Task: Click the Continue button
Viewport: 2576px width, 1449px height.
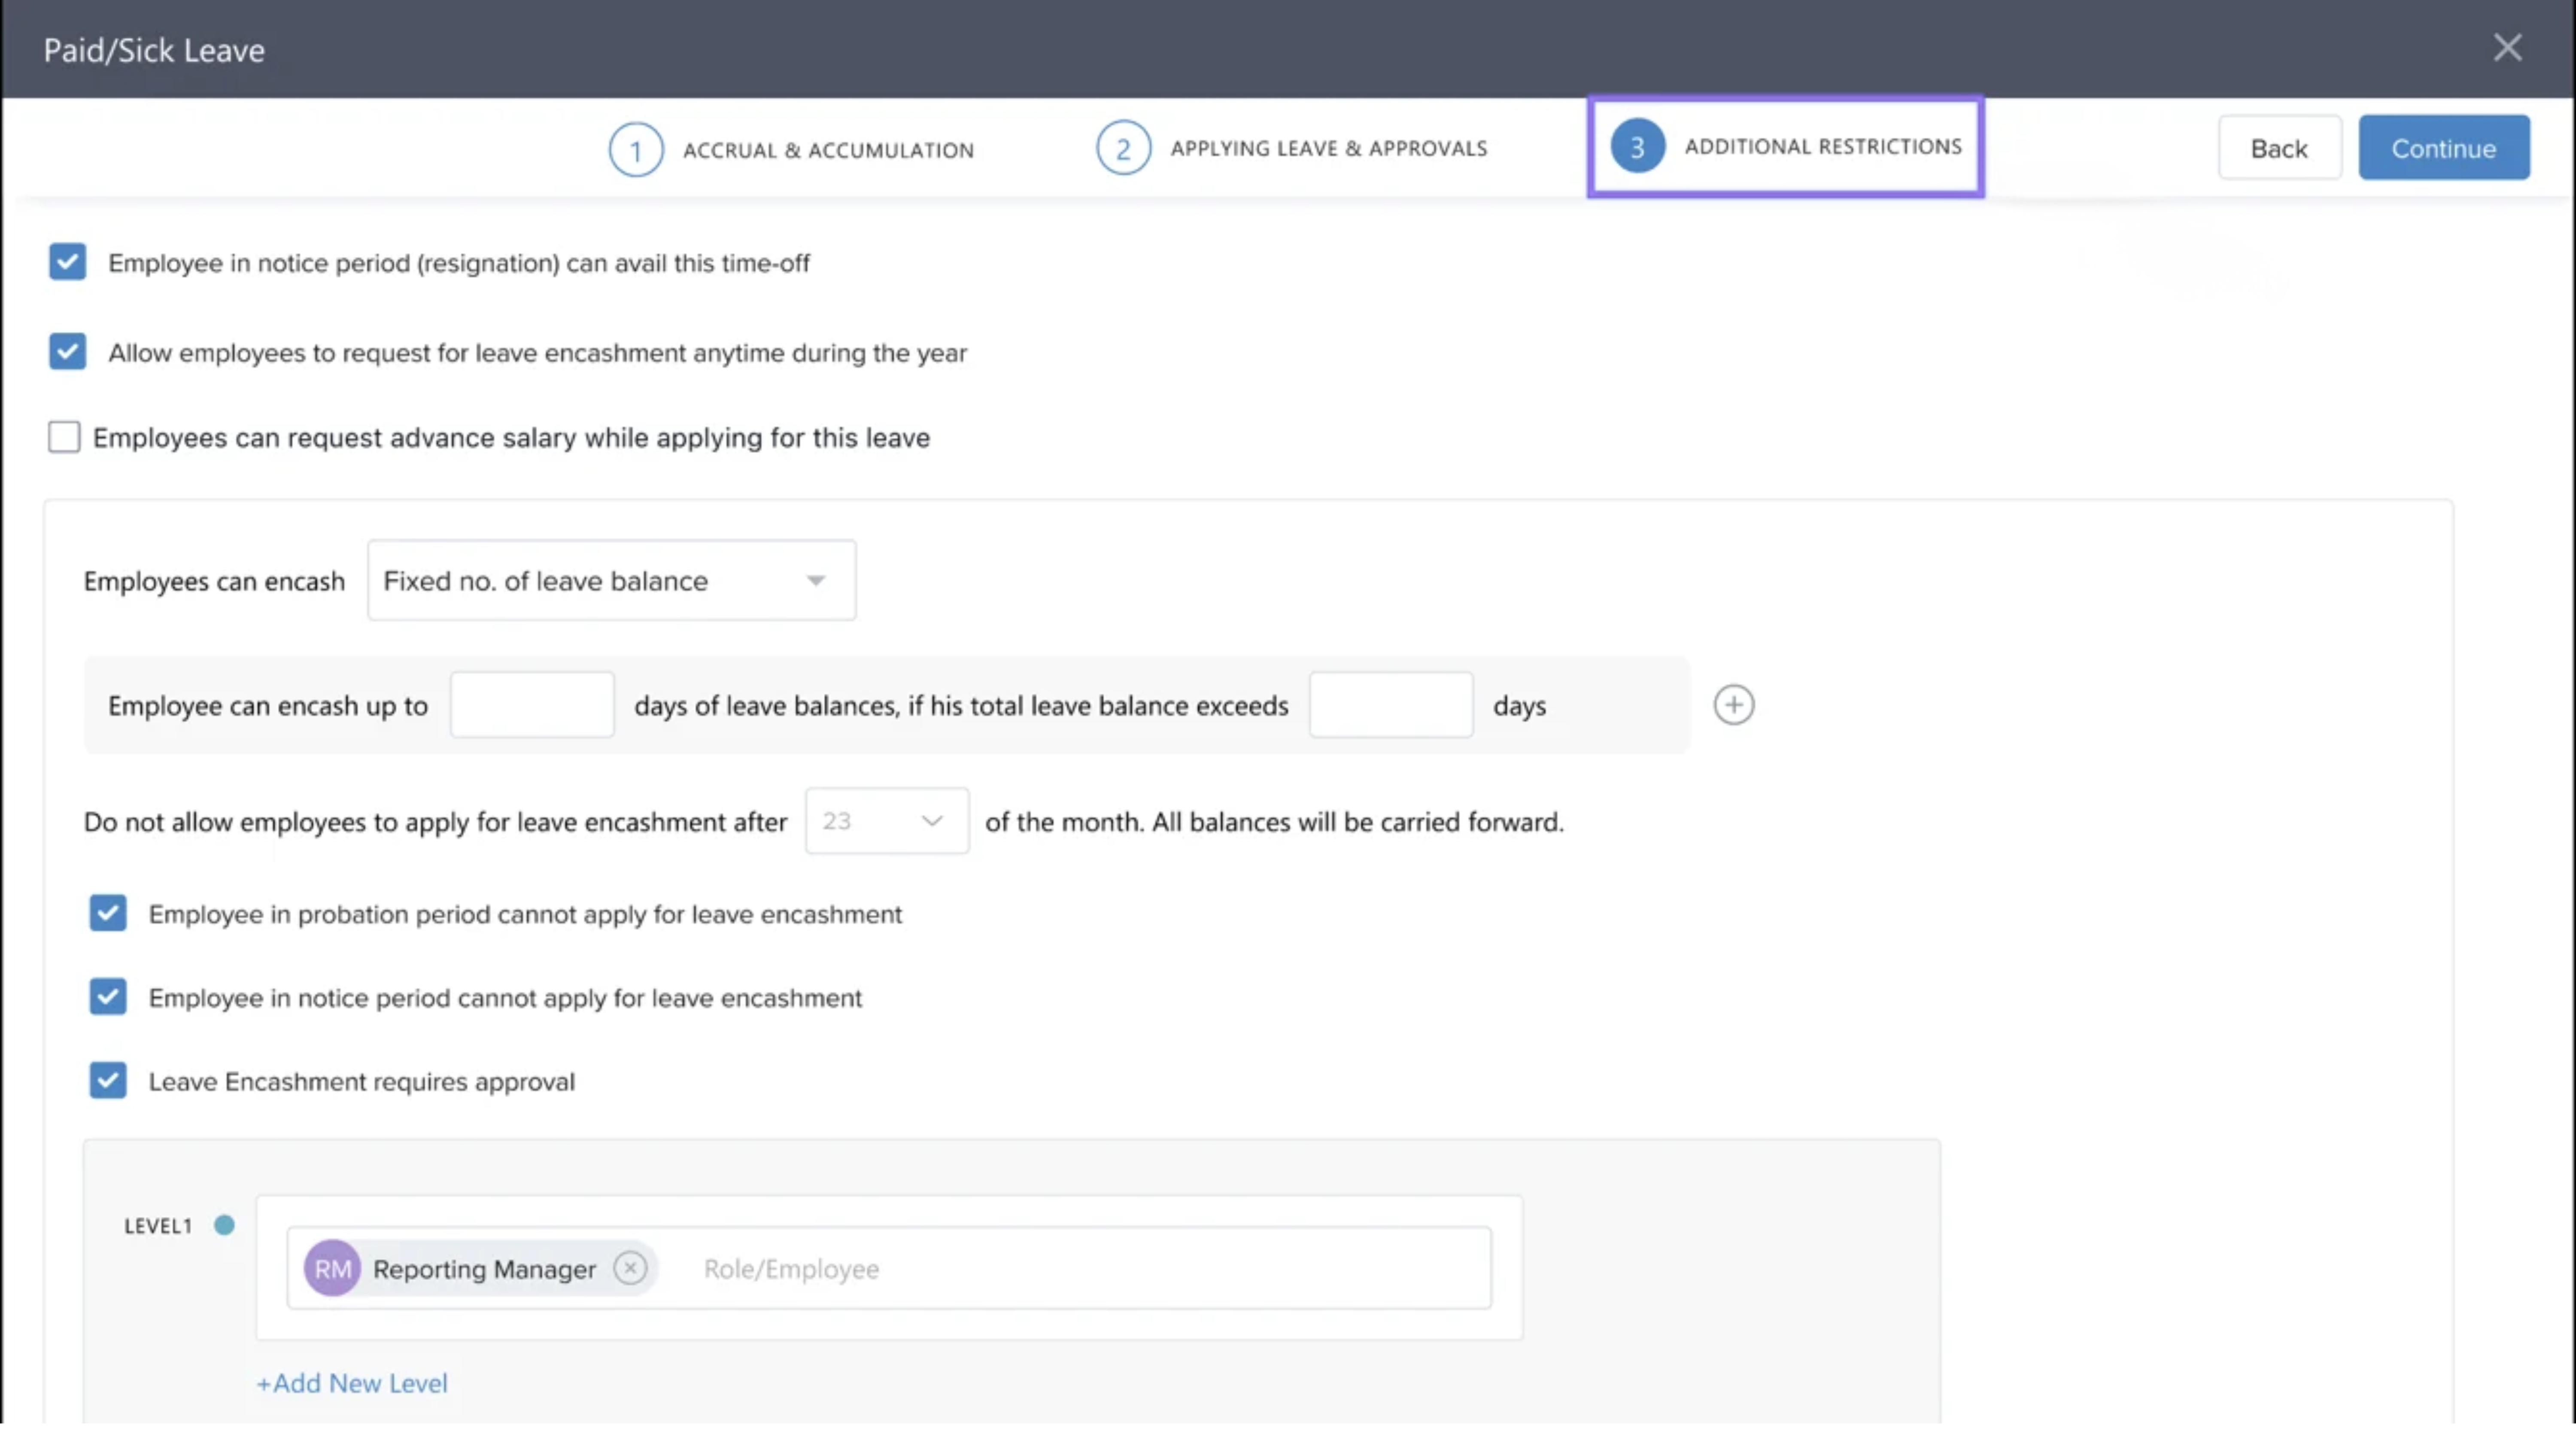Action: [2443, 148]
